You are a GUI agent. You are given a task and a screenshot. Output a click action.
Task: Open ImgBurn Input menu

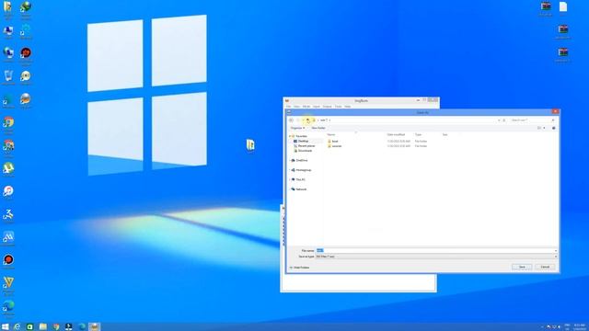click(317, 107)
